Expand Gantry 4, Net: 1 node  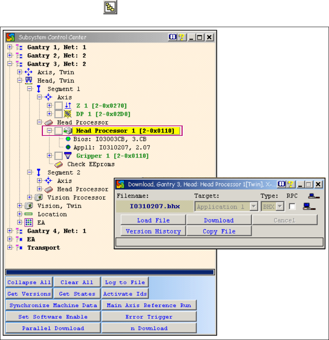(10, 231)
